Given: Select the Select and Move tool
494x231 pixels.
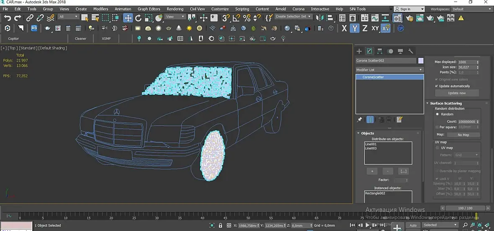Looking at the screenshot, I should coord(128,18).
